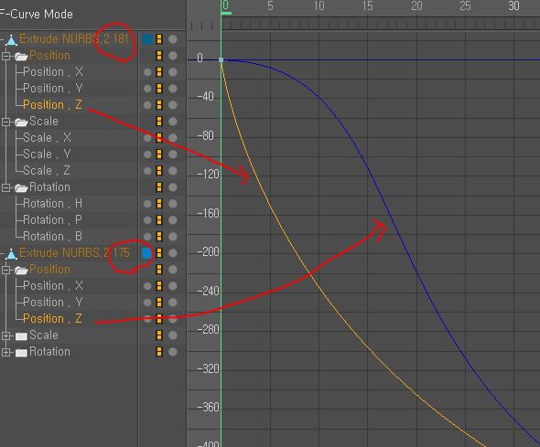Toggle the right gray dot beside Position . Y of object 181
This screenshot has width=540, height=447.
[x=173, y=89]
